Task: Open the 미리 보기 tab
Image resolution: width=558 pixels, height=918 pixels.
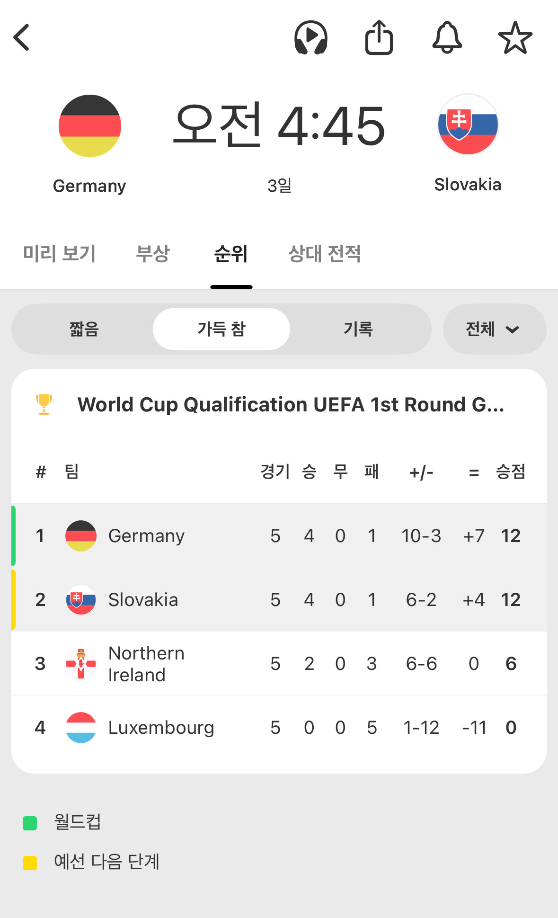Action: pos(60,254)
